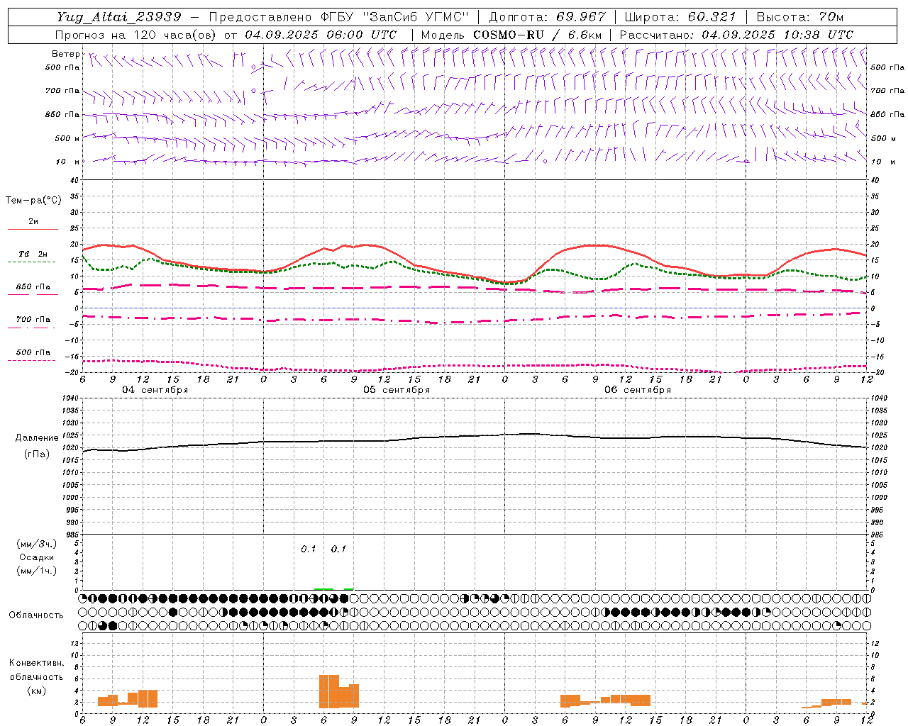Click the 05 сентября date label

point(397,390)
